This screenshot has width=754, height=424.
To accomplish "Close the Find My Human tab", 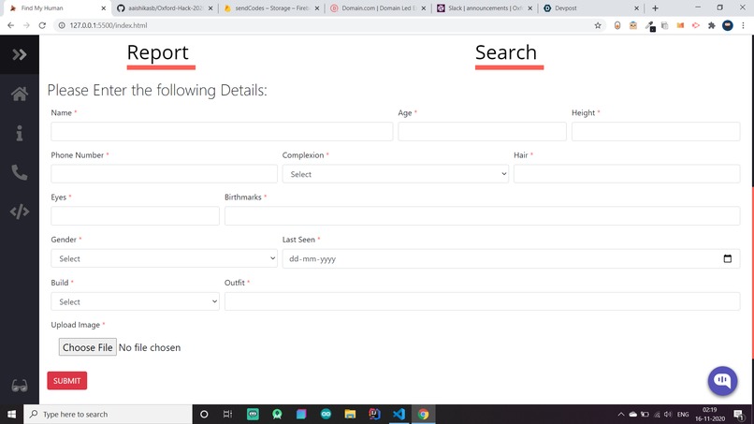I will (x=103, y=8).
